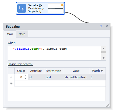The height and width of the screenshot is (111, 113).
Task: Switch to the More tab
Action: pos(22,34)
